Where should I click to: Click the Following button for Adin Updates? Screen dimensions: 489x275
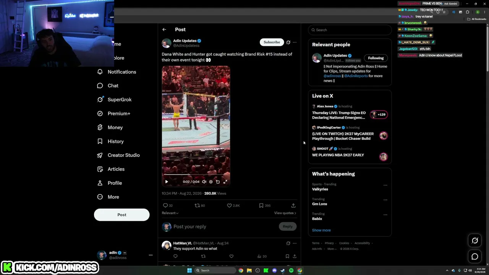376,58
